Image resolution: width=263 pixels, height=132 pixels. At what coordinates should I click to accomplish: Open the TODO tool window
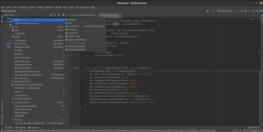coord(9,127)
